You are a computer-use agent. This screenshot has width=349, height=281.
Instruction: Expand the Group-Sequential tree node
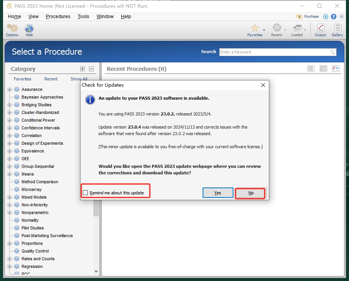click(9, 166)
